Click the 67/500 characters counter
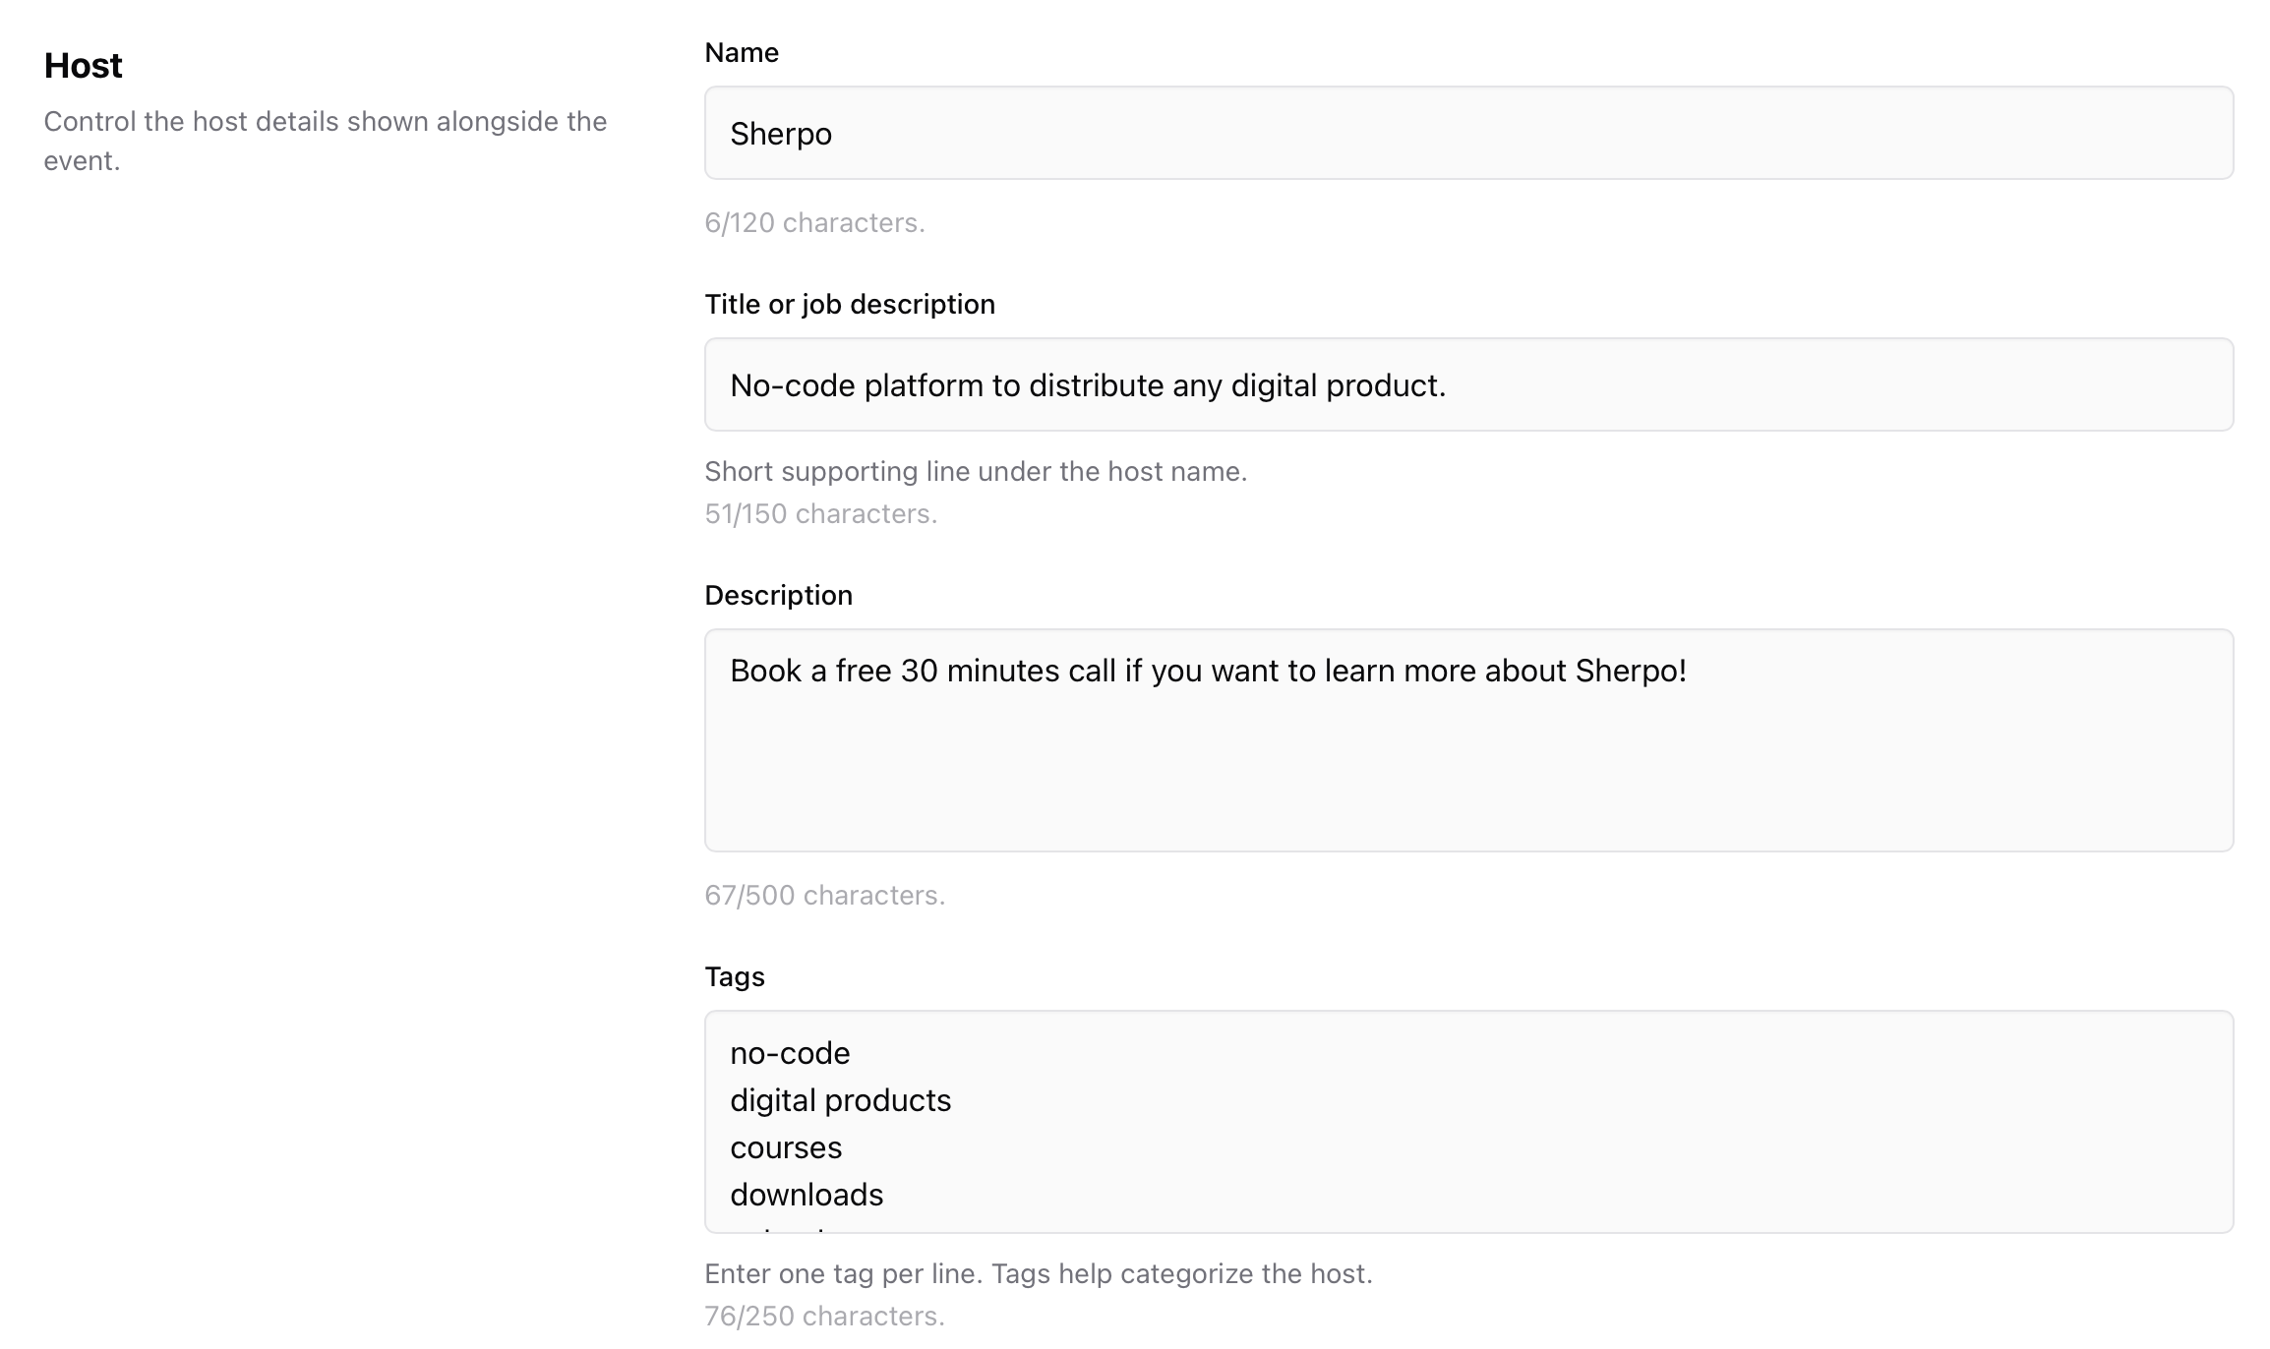This screenshot has width=2270, height=1349. (825, 895)
